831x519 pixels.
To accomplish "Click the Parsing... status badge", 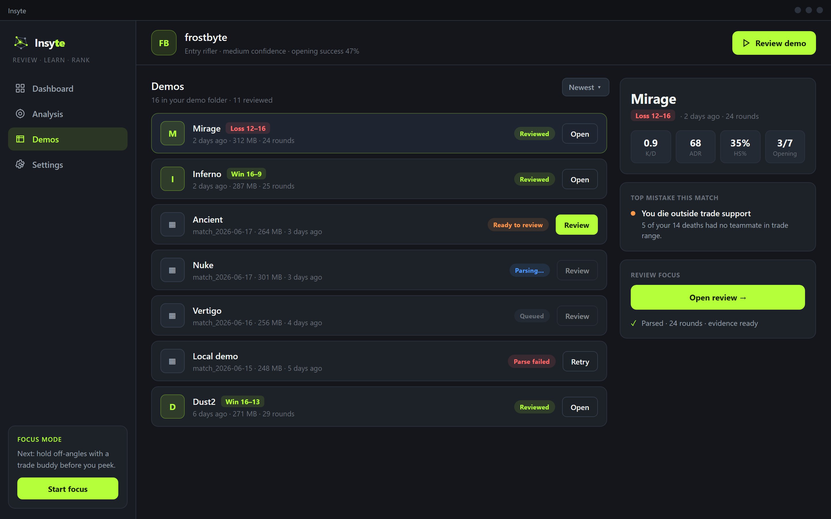I will click(529, 270).
